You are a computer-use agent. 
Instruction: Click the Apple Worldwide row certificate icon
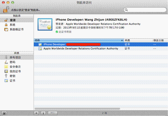click(x=40, y=49)
